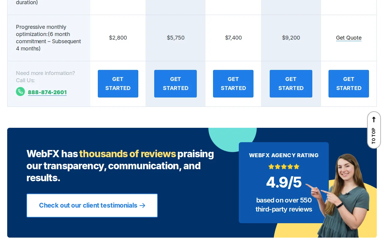Click the photo of the pointing woman
The image size is (384, 240).
click(343, 195)
